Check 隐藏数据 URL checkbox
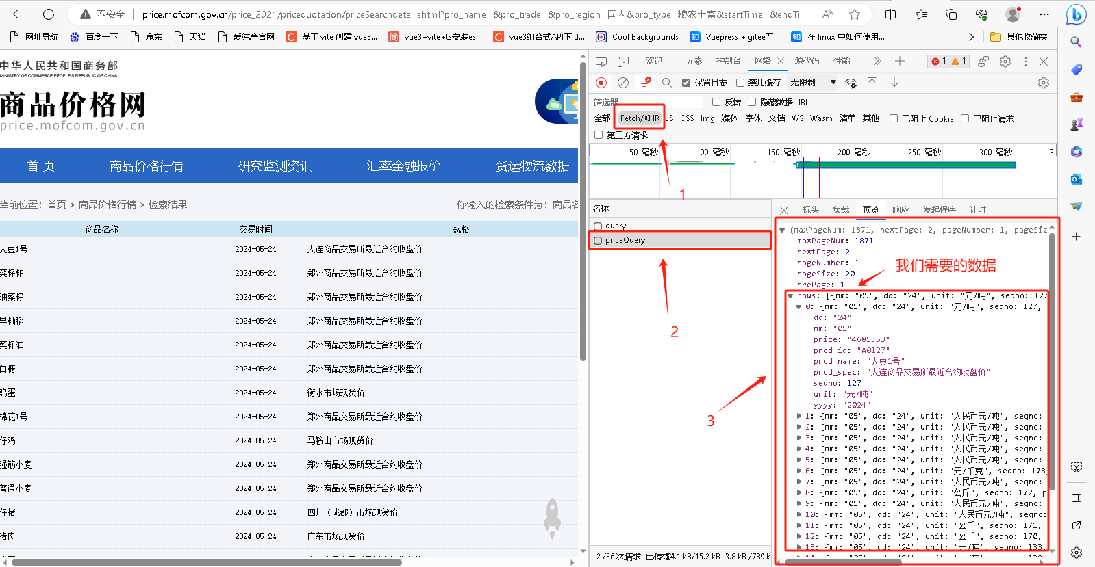The image size is (1095, 567). click(x=752, y=102)
